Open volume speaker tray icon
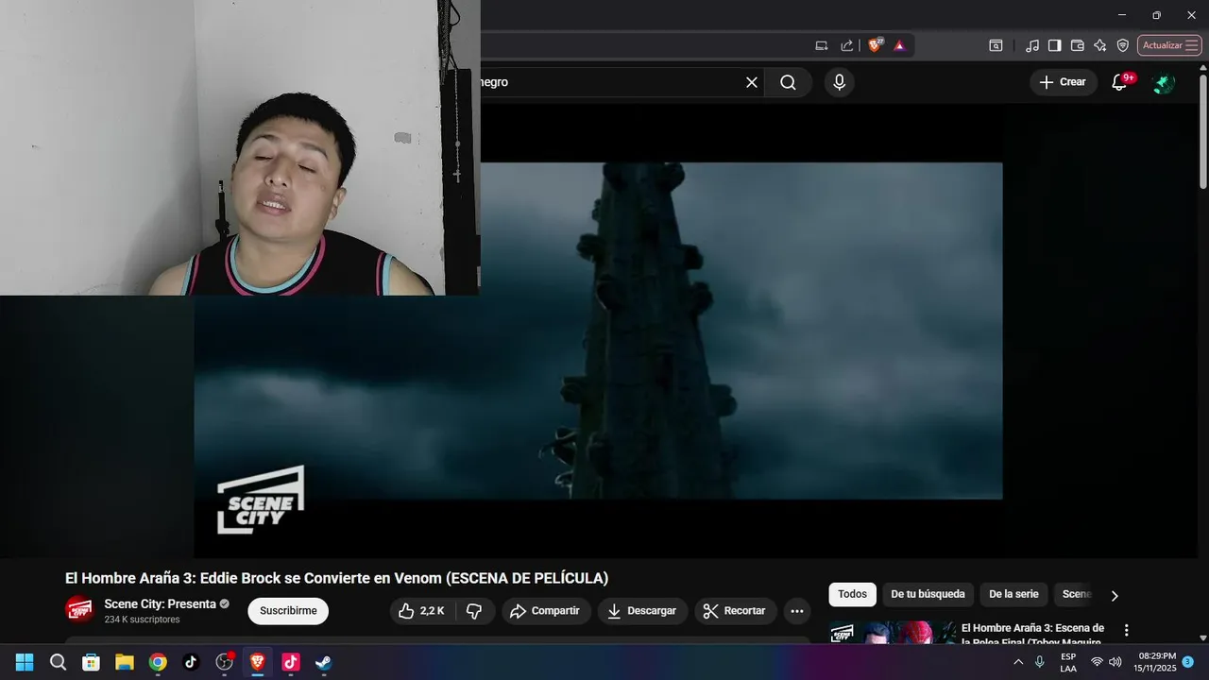This screenshot has width=1209, height=680. click(1115, 662)
